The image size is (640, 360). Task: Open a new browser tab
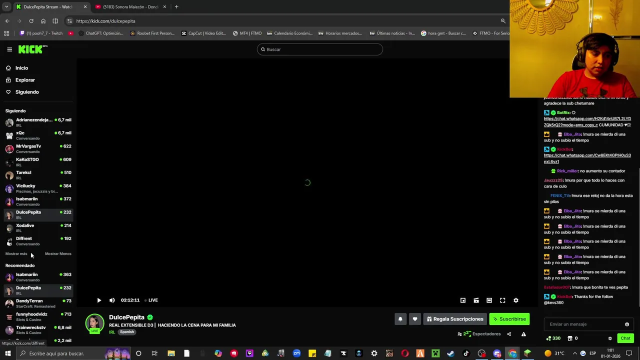(x=176, y=7)
